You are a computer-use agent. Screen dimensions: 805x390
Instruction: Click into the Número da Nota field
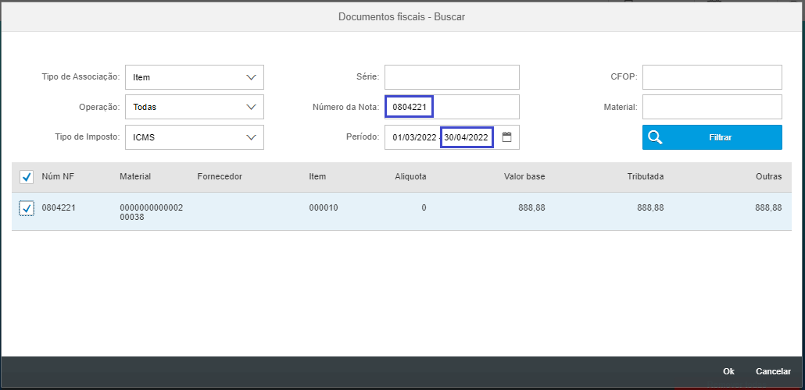[452, 107]
